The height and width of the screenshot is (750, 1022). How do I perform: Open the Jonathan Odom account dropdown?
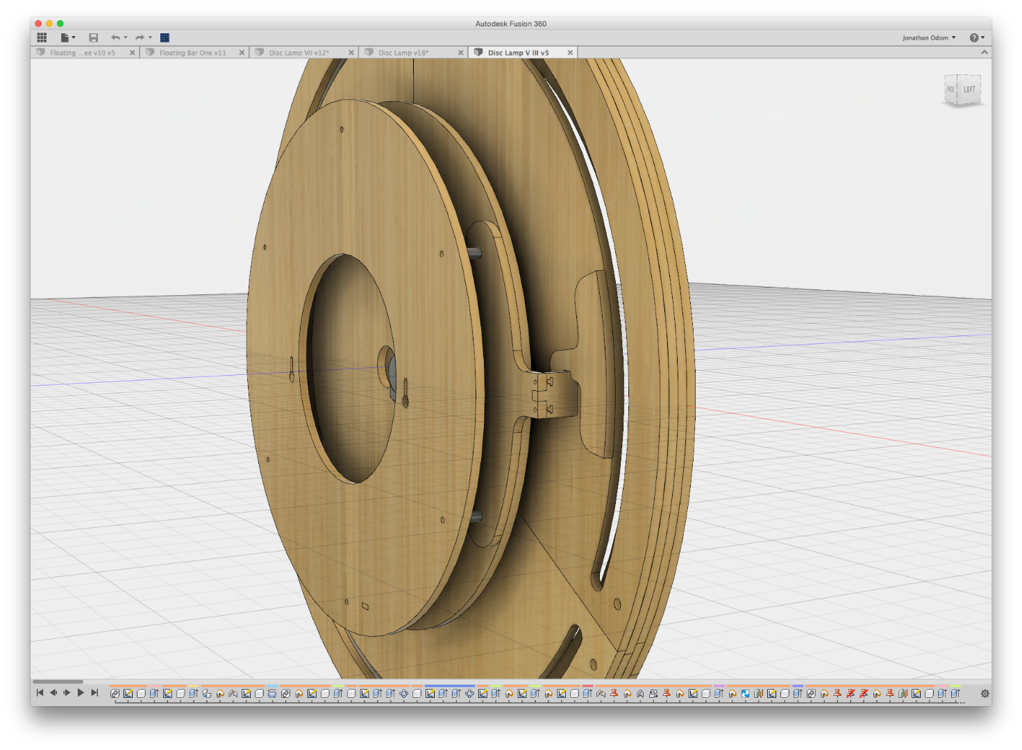(x=929, y=37)
